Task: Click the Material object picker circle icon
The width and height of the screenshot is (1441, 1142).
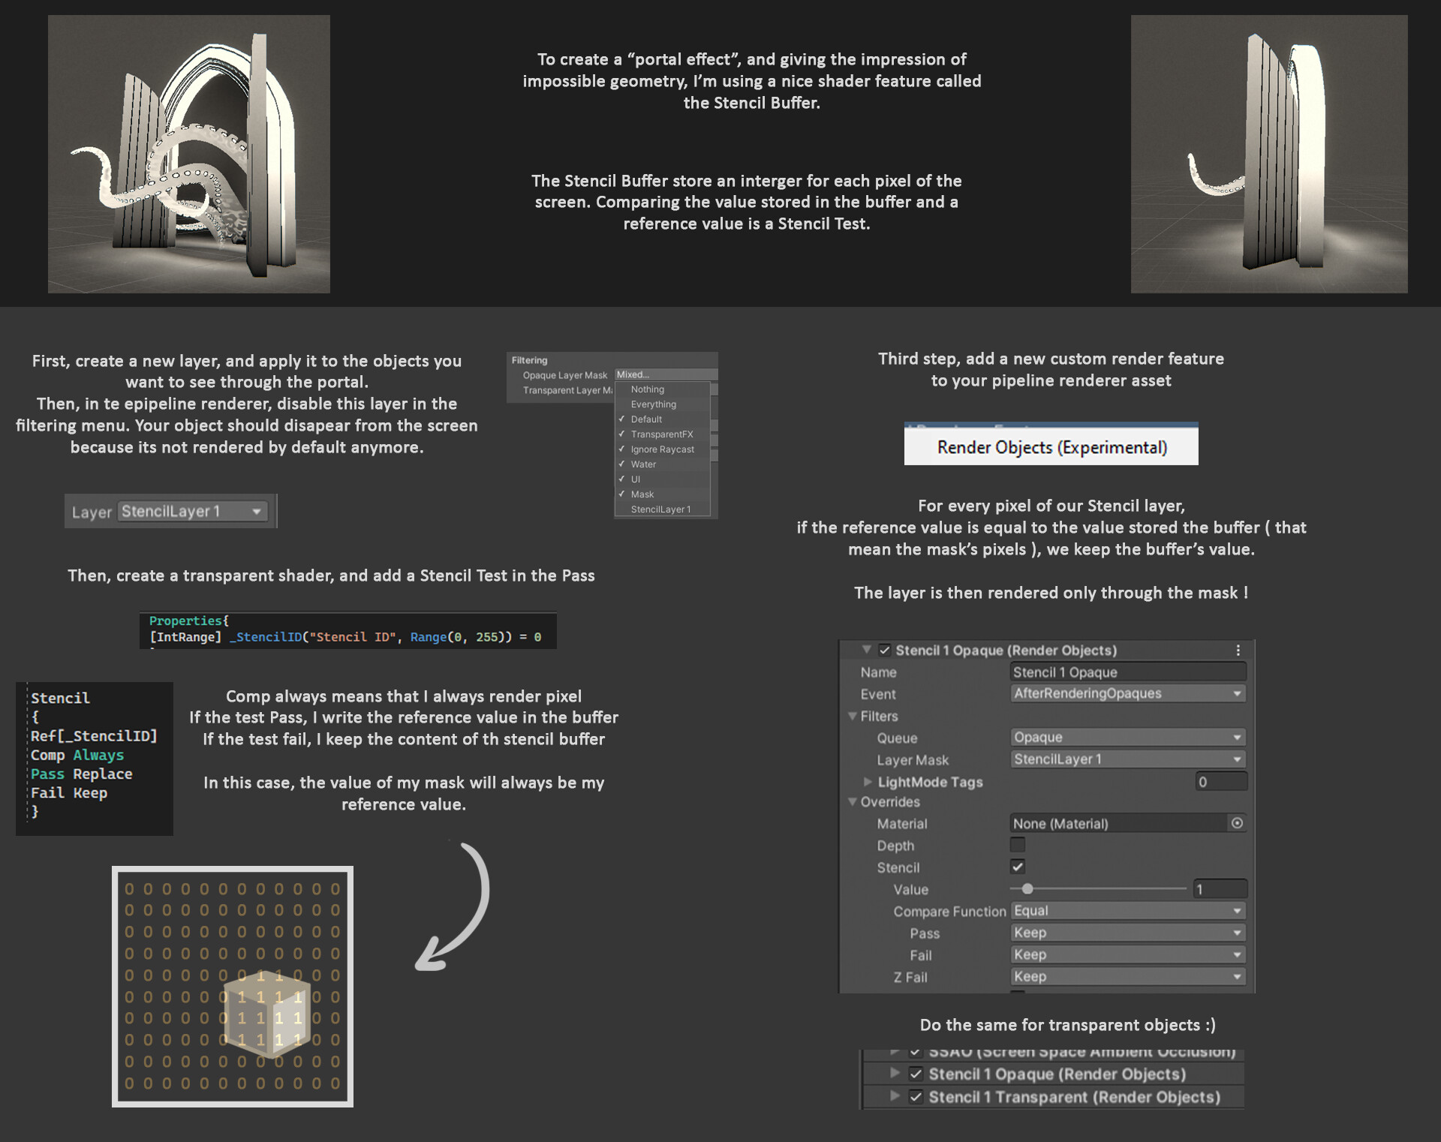Action: (x=1237, y=823)
